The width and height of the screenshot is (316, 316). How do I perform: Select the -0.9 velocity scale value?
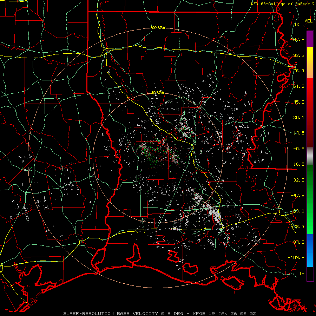coord(299,149)
